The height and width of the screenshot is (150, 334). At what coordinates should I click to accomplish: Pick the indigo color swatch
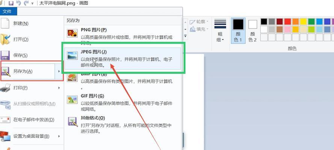pyautogui.click(x=327, y=22)
